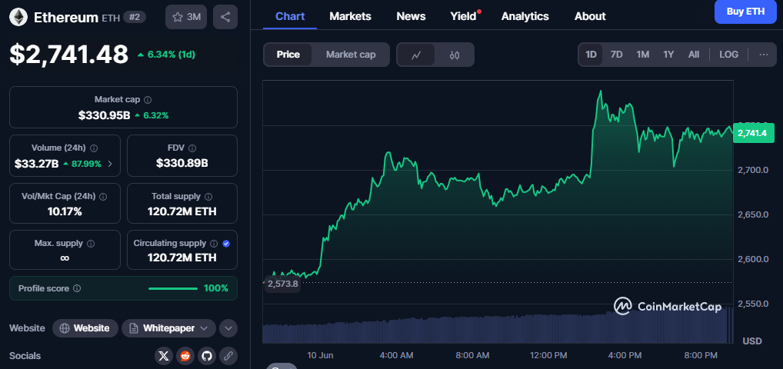
Task: Click the 4:00 AM axis label
Action: 396,355
